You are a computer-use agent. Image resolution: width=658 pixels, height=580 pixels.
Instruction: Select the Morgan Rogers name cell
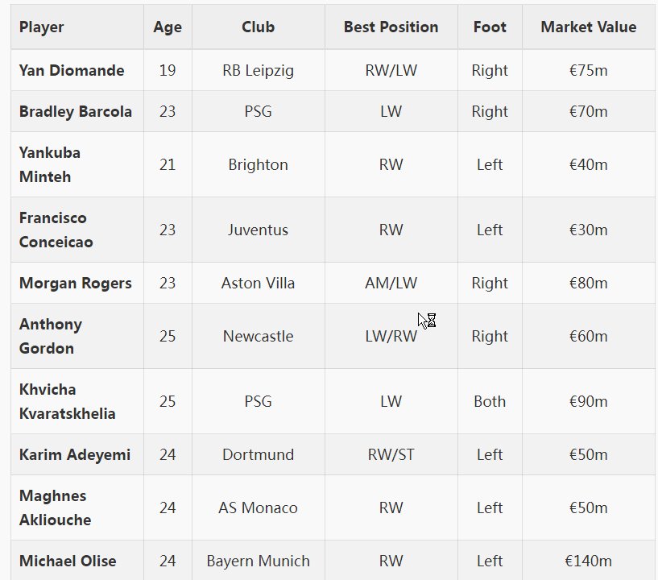(76, 283)
